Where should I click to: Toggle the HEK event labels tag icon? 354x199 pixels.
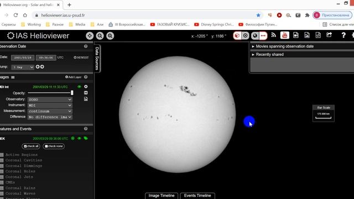86,138
